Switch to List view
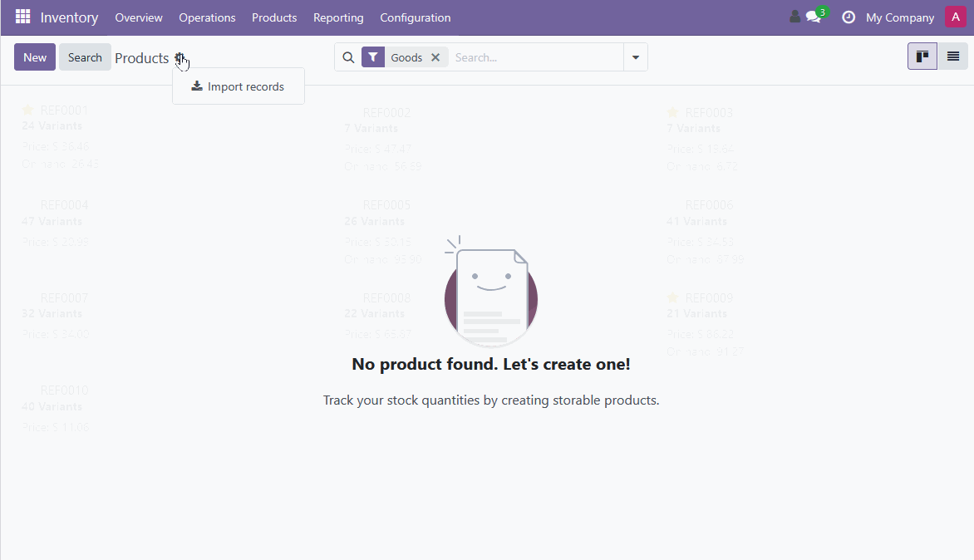974x560 pixels. point(952,56)
